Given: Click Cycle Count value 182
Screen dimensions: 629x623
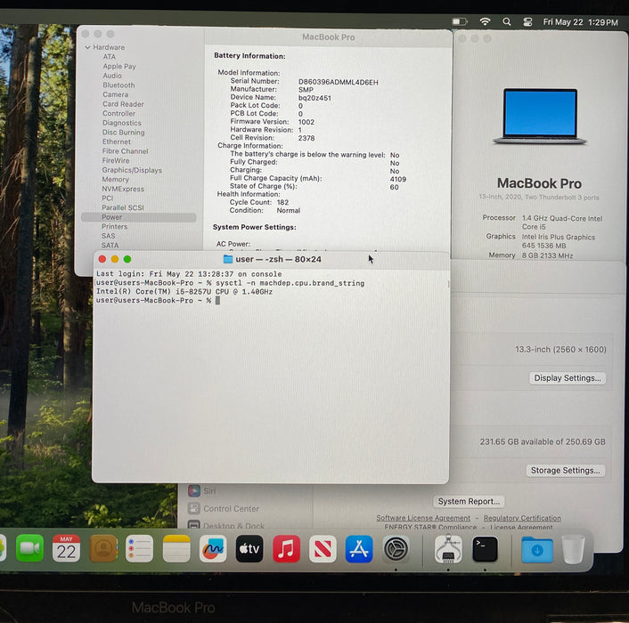Looking at the screenshot, I should pyautogui.click(x=282, y=202).
